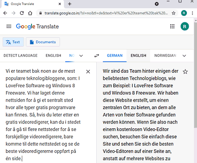Save translation with the star icon

(x=185, y=71)
